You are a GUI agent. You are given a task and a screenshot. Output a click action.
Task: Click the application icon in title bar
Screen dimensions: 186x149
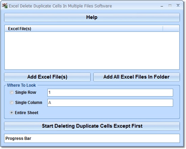[x=5, y=6]
